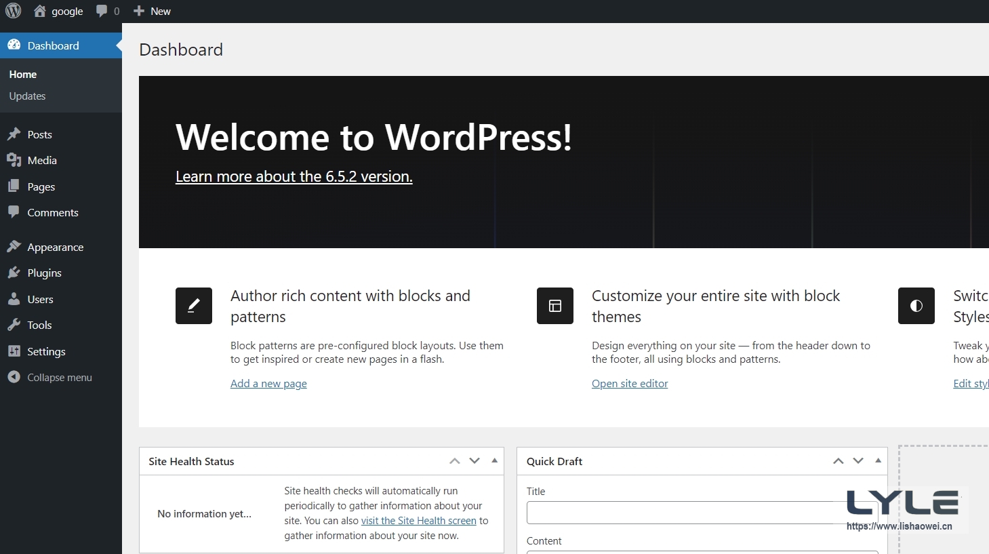Click the Settings sliders icon
The width and height of the screenshot is (989, 554).
pyautogui.click(x=14, y=351)
